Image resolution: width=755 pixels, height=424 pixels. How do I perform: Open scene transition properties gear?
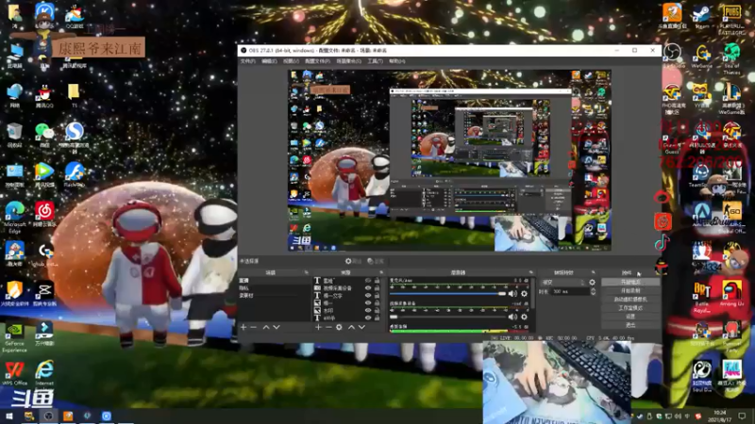click(593, 283)
